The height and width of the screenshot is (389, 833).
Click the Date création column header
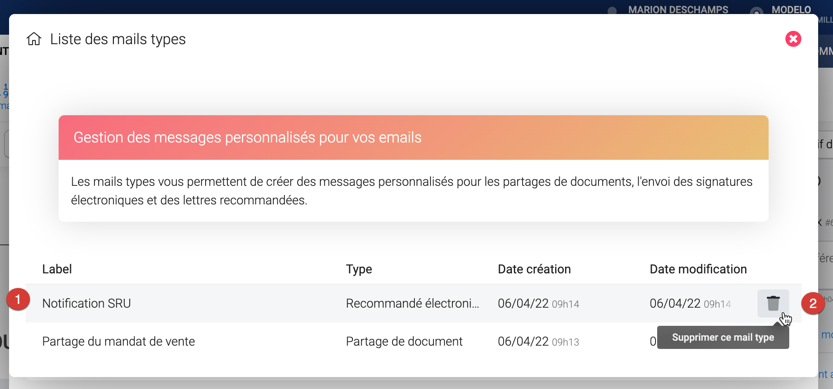pos(534,269)
